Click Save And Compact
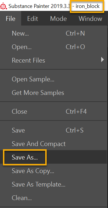This screenshot has height=208, width=108. [53, 144]
